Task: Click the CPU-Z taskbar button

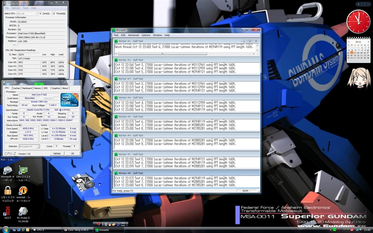Action: [46, 230]
